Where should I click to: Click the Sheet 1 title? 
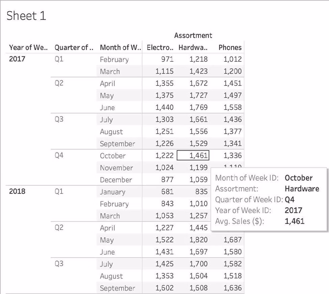[26, 16]
